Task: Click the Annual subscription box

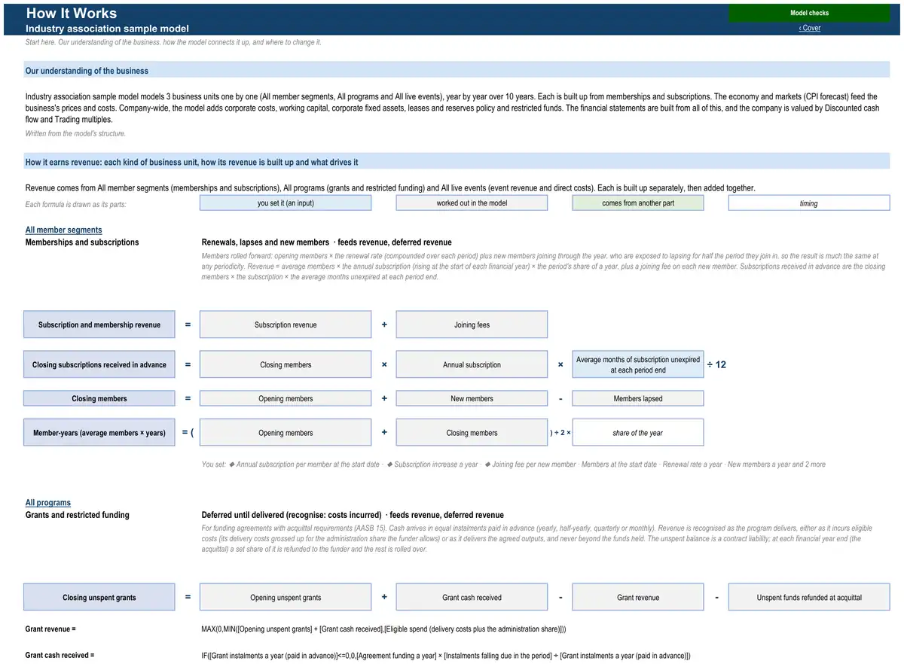Action: (x=472, y=364)
